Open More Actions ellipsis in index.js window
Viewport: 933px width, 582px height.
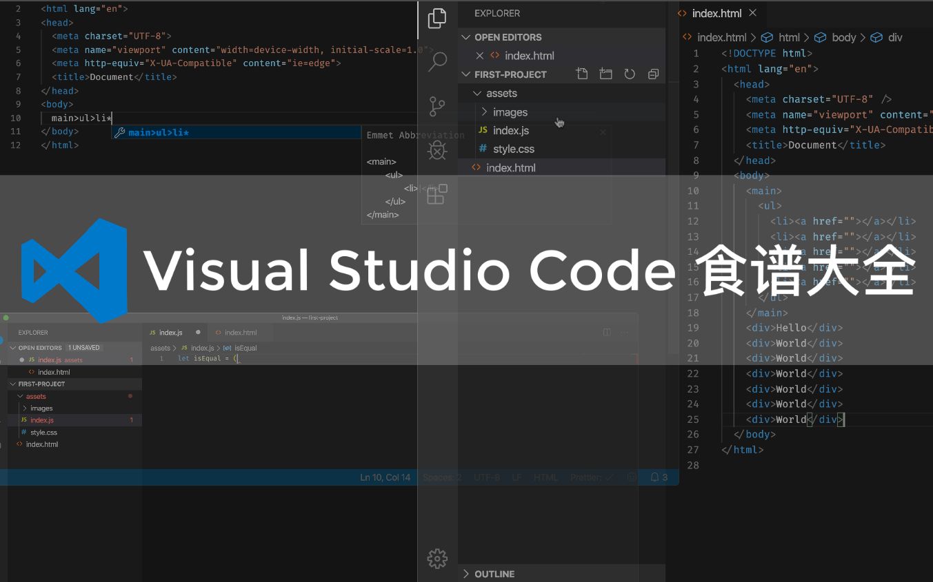coord(625,332)
